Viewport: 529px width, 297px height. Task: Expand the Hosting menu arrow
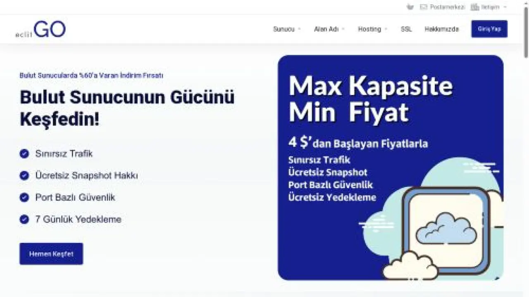pyautogui.click(x=386, y=29)
